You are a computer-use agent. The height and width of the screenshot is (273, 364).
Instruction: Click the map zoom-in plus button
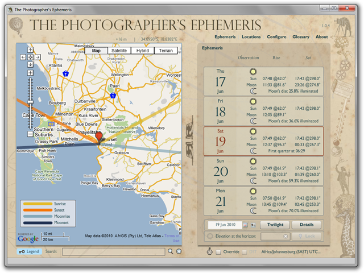[x=30, y=73]
